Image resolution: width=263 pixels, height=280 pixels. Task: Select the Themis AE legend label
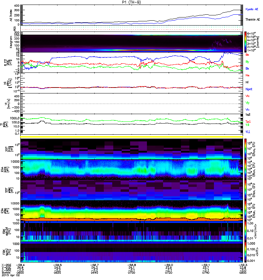point(252,20)
